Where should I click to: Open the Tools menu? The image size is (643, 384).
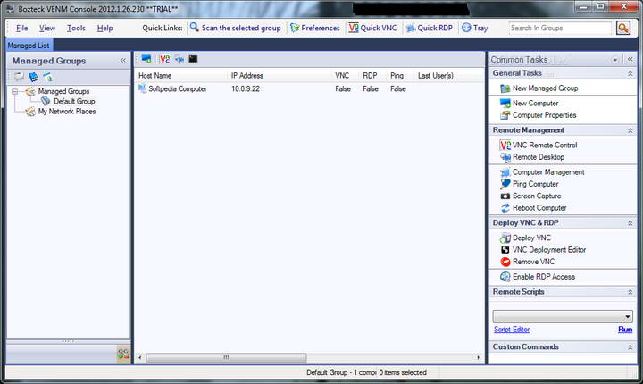point(76,28)
